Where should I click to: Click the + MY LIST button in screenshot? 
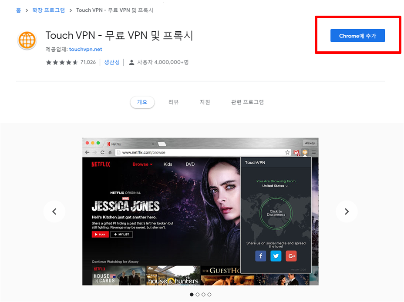[121, 234]
